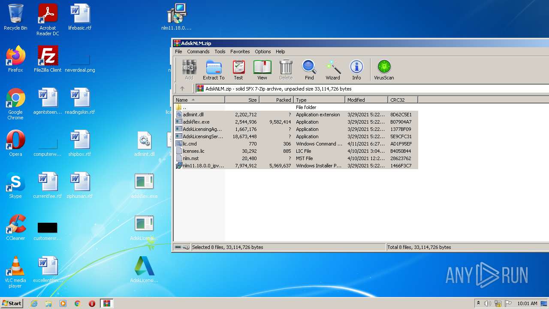Viewport: 549px width, 309px height.
Task: Sort by the Packed column header
Action: click(276, 100)
